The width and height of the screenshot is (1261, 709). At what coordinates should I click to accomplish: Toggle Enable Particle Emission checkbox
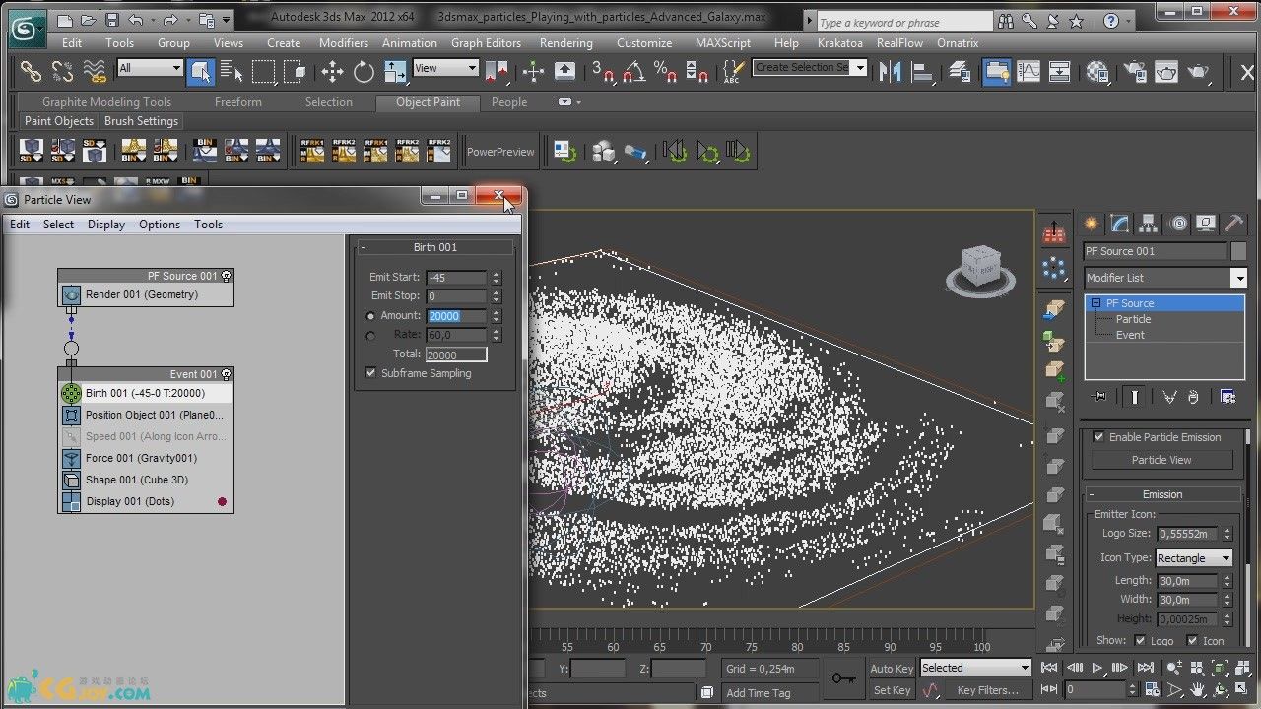[1098, 437]
